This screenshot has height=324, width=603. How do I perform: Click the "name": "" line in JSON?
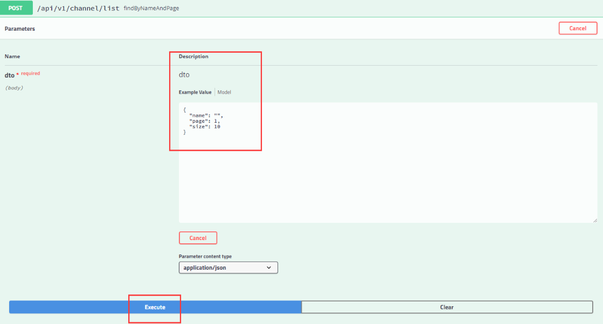point(206,115)
